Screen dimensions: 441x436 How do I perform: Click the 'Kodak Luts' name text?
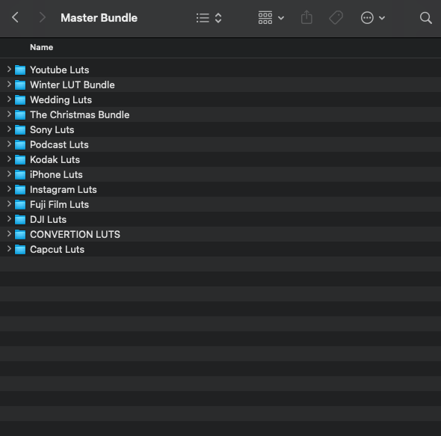tap(55, 159)
